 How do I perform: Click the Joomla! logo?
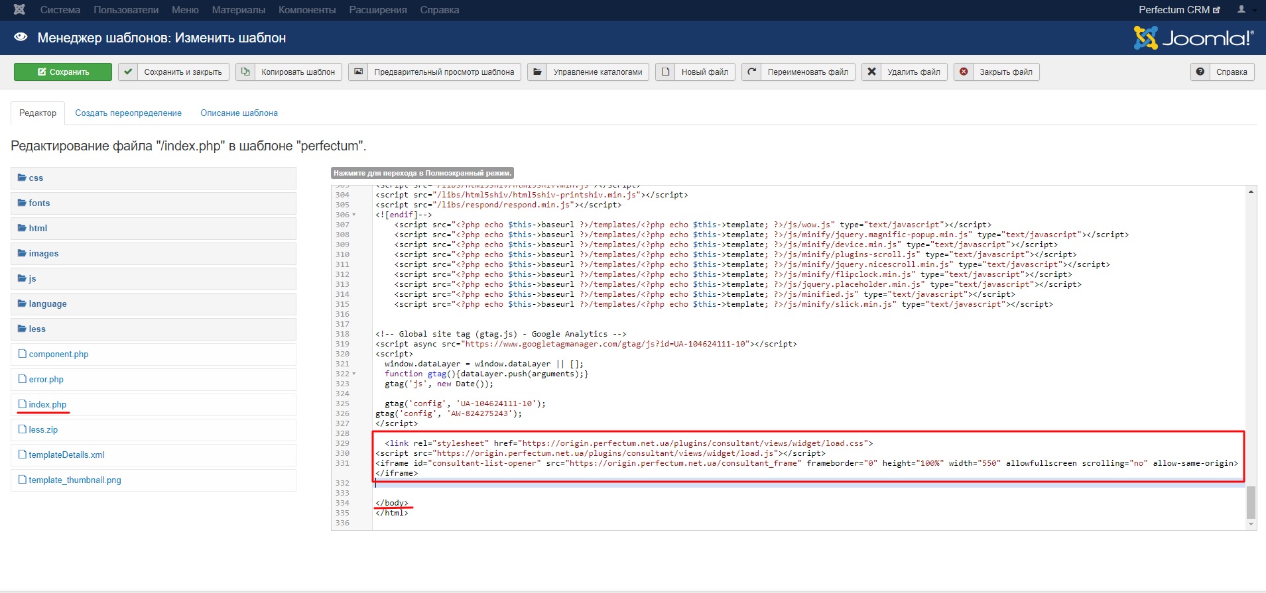point(1194,38)
